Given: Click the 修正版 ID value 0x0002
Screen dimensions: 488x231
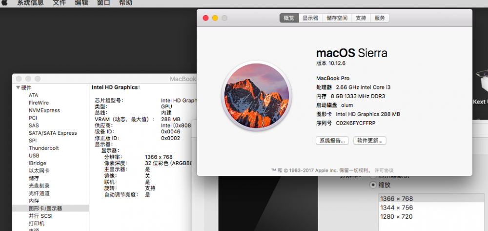Looking at the screenshot, I should [170, 138].
